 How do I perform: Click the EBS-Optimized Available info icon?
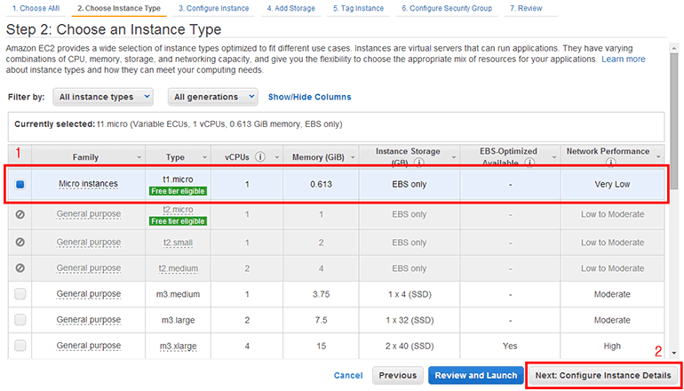(529, 164)
